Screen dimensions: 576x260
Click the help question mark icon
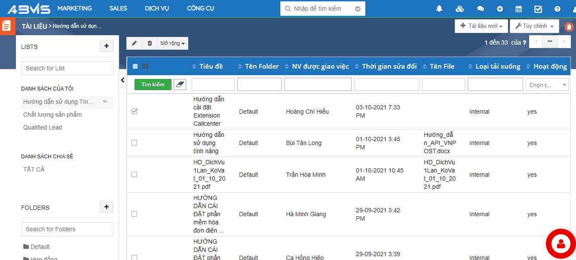(x=558, y=9)
